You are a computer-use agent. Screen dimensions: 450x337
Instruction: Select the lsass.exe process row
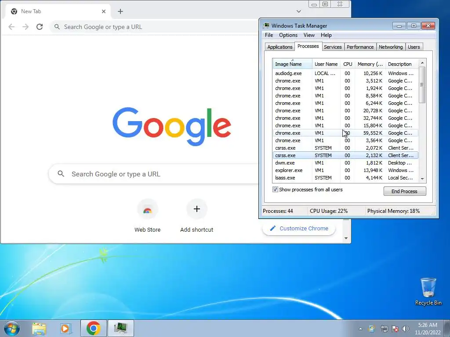[x=345, y=178]
